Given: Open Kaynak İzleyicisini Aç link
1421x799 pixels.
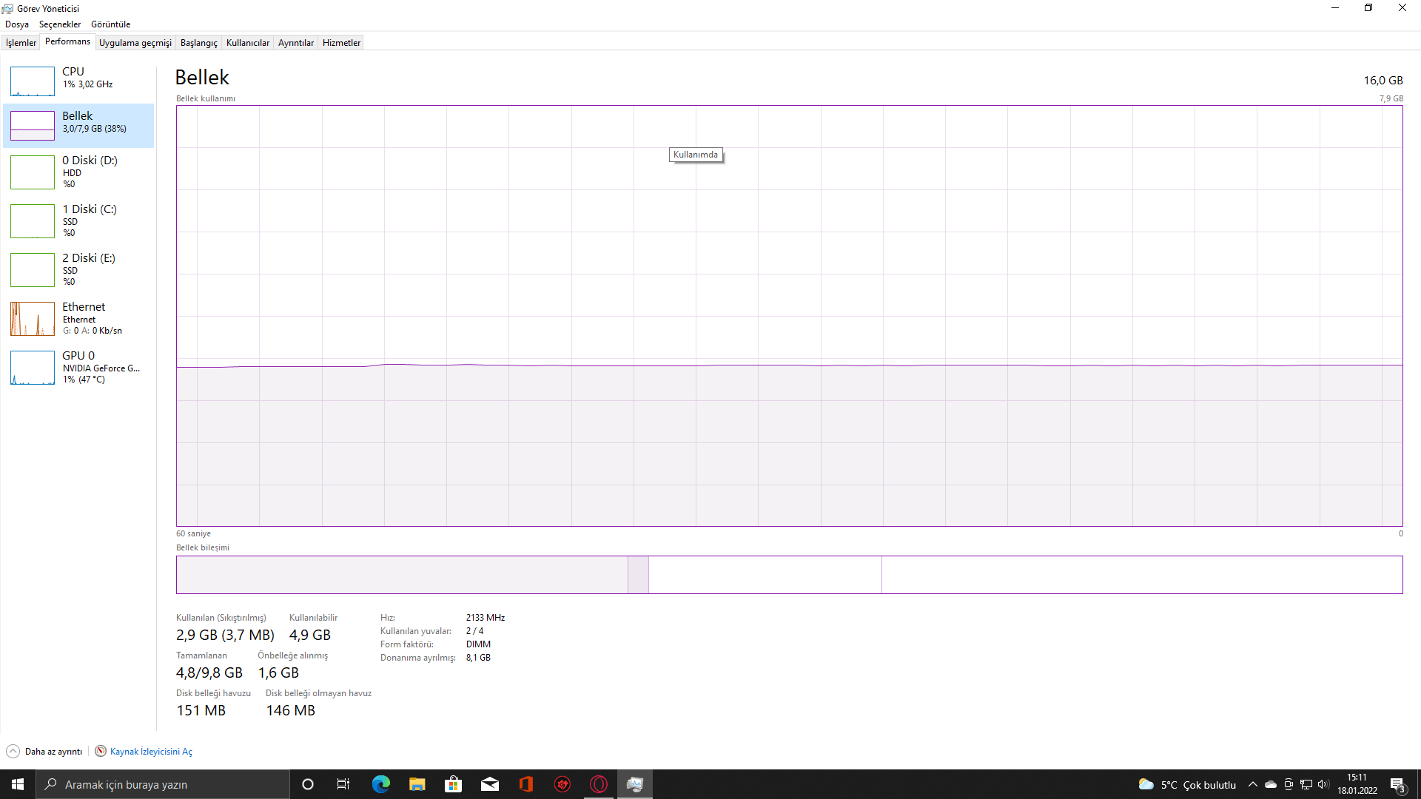Looking at the screenshot, I should 151,752.
